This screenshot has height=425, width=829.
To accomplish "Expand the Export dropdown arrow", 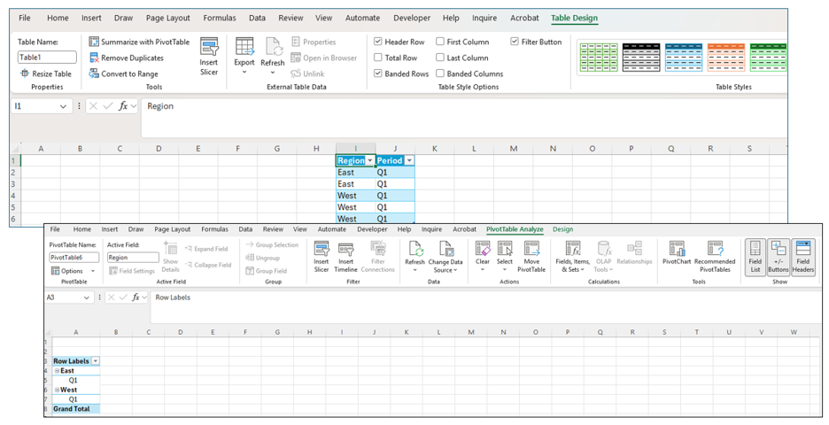I will tap(244, 72).
